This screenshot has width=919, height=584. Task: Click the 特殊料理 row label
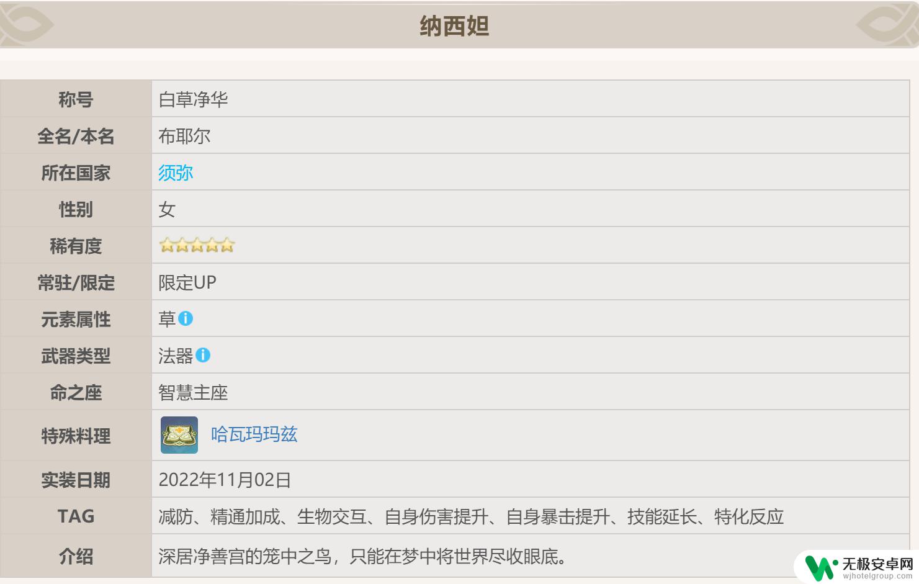[76, 436]
